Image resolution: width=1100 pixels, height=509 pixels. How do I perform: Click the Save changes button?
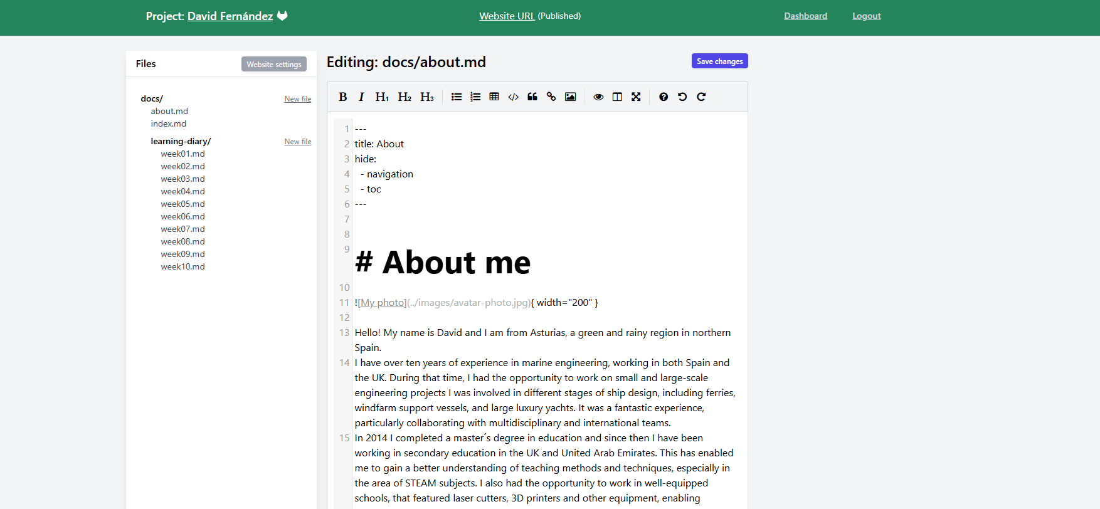(x=719, y=61)
